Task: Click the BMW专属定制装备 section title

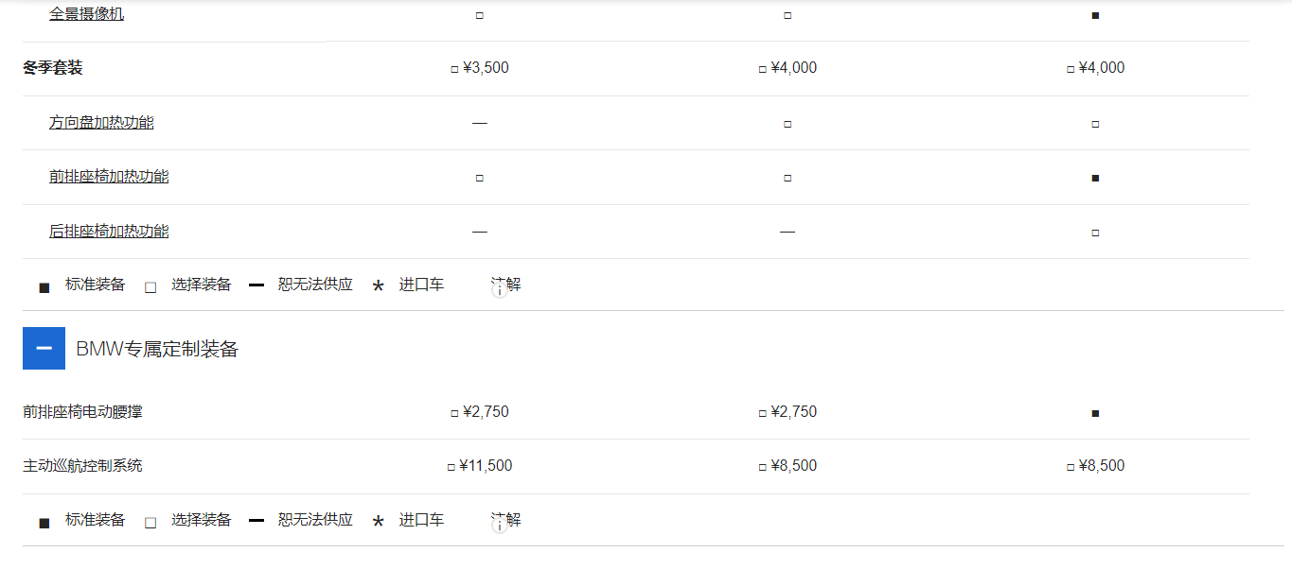Action: pyautogui.click(x=157, y=349)
